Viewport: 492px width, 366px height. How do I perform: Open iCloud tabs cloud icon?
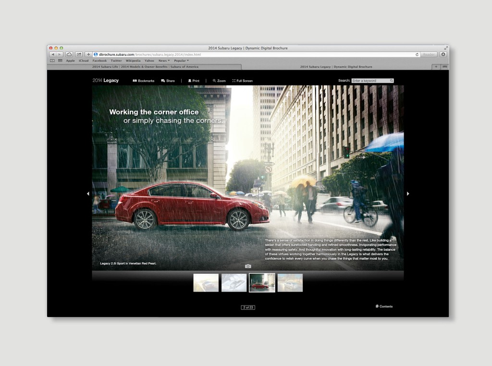coord(69,55)
